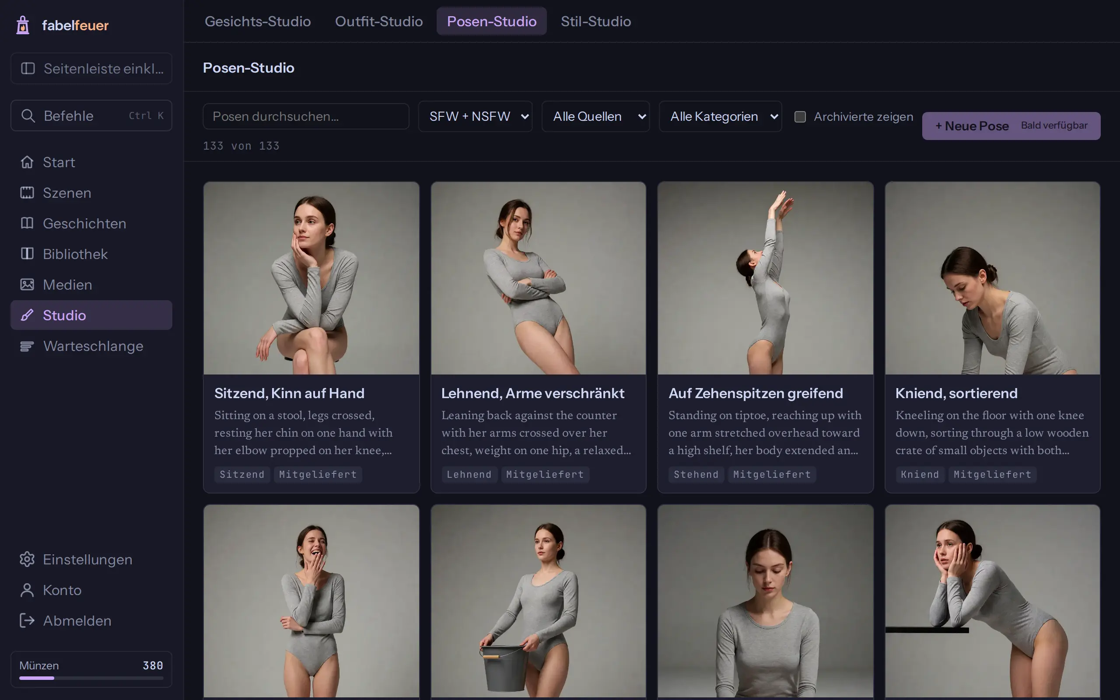The image size is (1120, 700).
Task: Select the Posen-Studio tab
Action: pyautogui.click(x=491, y=21)
